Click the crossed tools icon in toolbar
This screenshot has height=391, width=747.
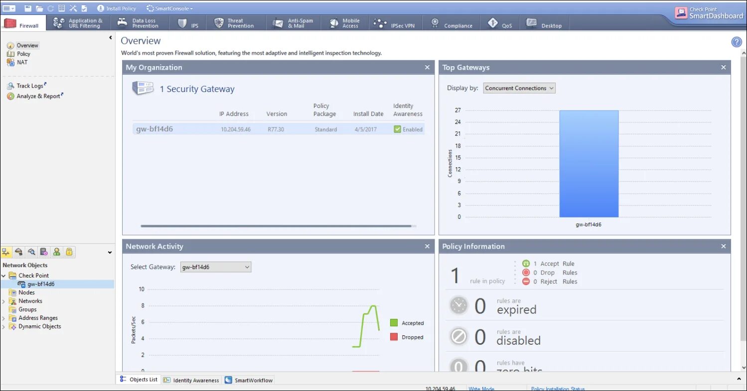(x=73, y=8)
